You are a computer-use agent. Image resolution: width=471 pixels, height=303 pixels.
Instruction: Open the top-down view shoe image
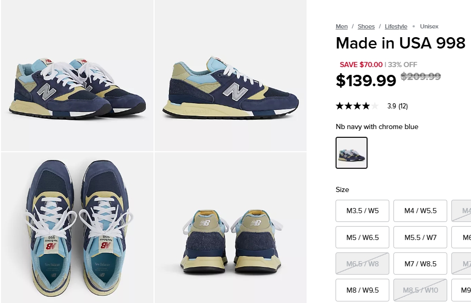click(77, 228)
